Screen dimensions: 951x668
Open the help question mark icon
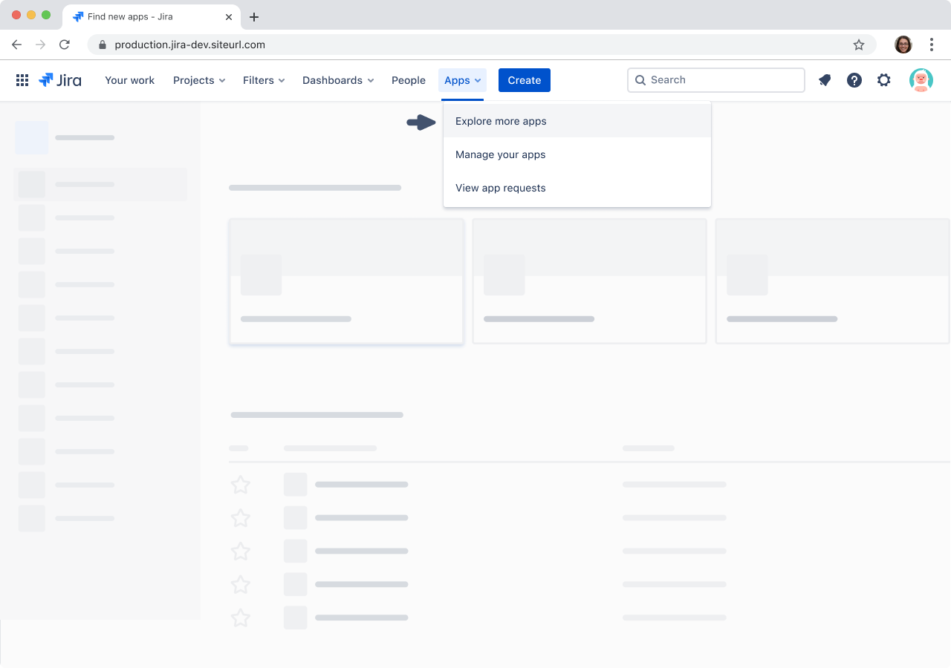(854, 80)
